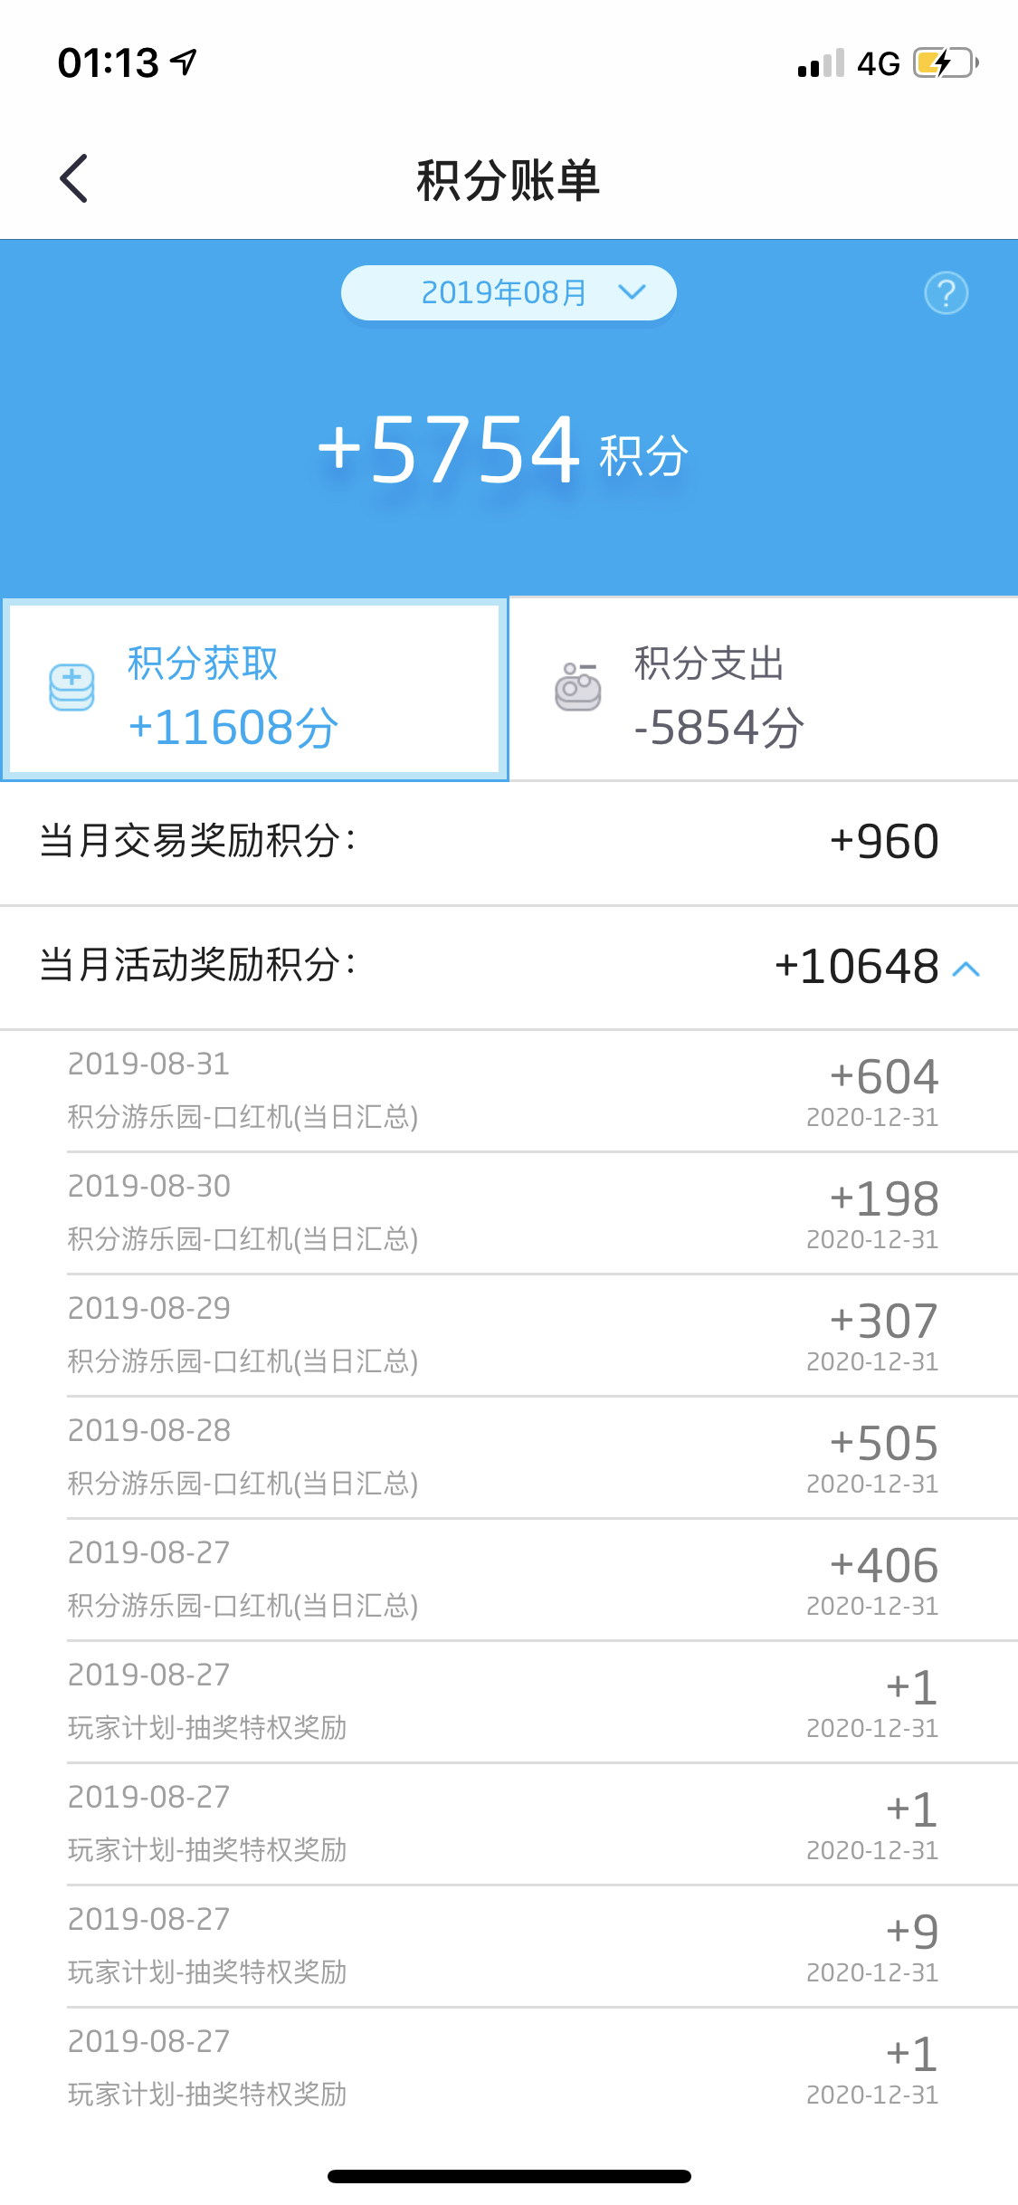Image resolution: width=1018 pixels, height=2205 pixels.
Task: Tap the +5754 积分 total
Action: click(x=503, y=450)
